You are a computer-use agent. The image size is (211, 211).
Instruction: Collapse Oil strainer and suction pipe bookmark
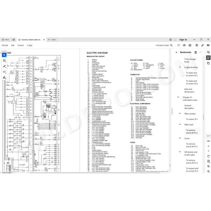[x=180, y=152]
